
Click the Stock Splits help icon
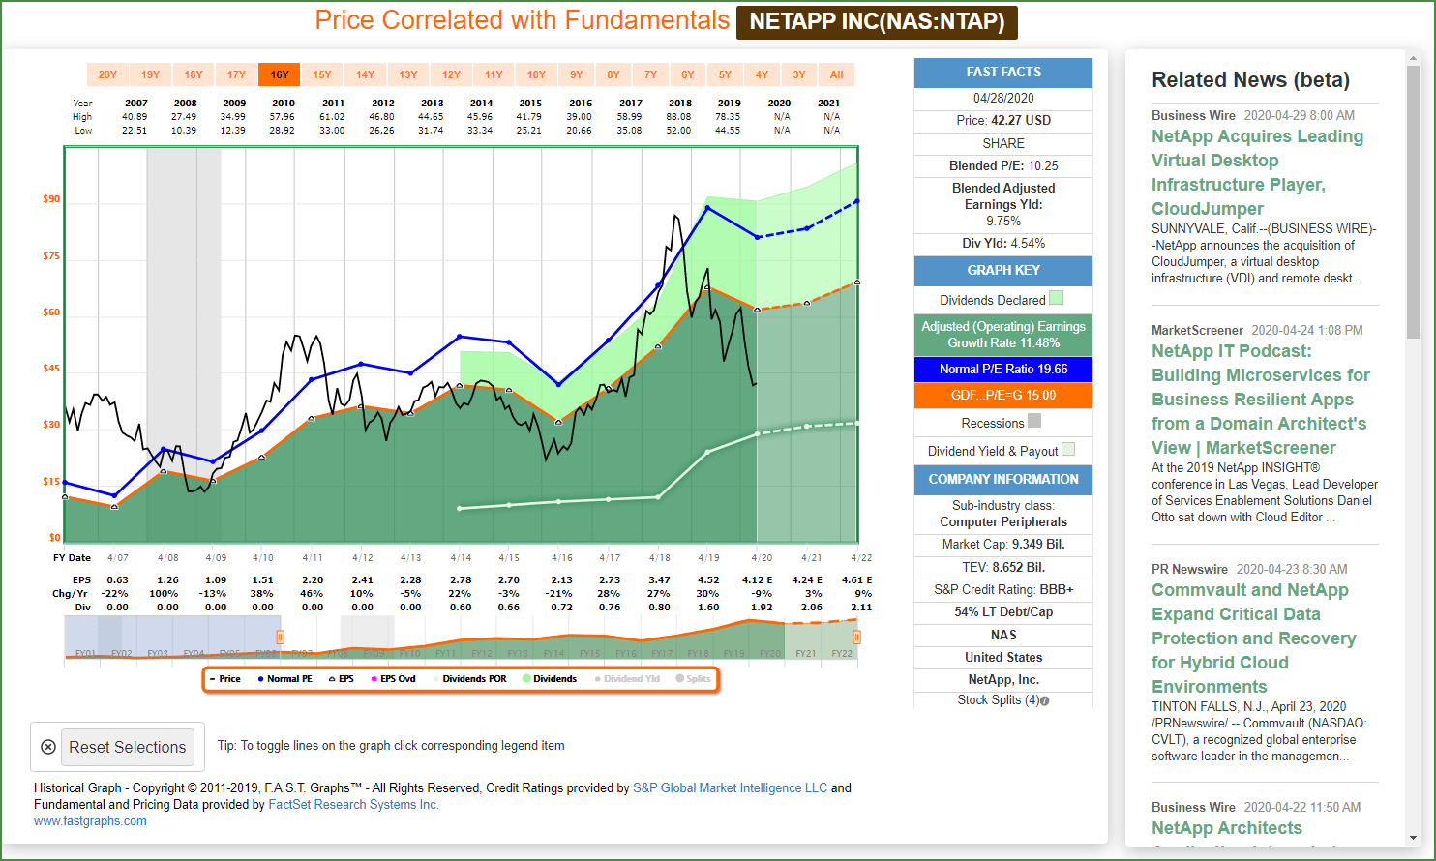(1044, 700)
